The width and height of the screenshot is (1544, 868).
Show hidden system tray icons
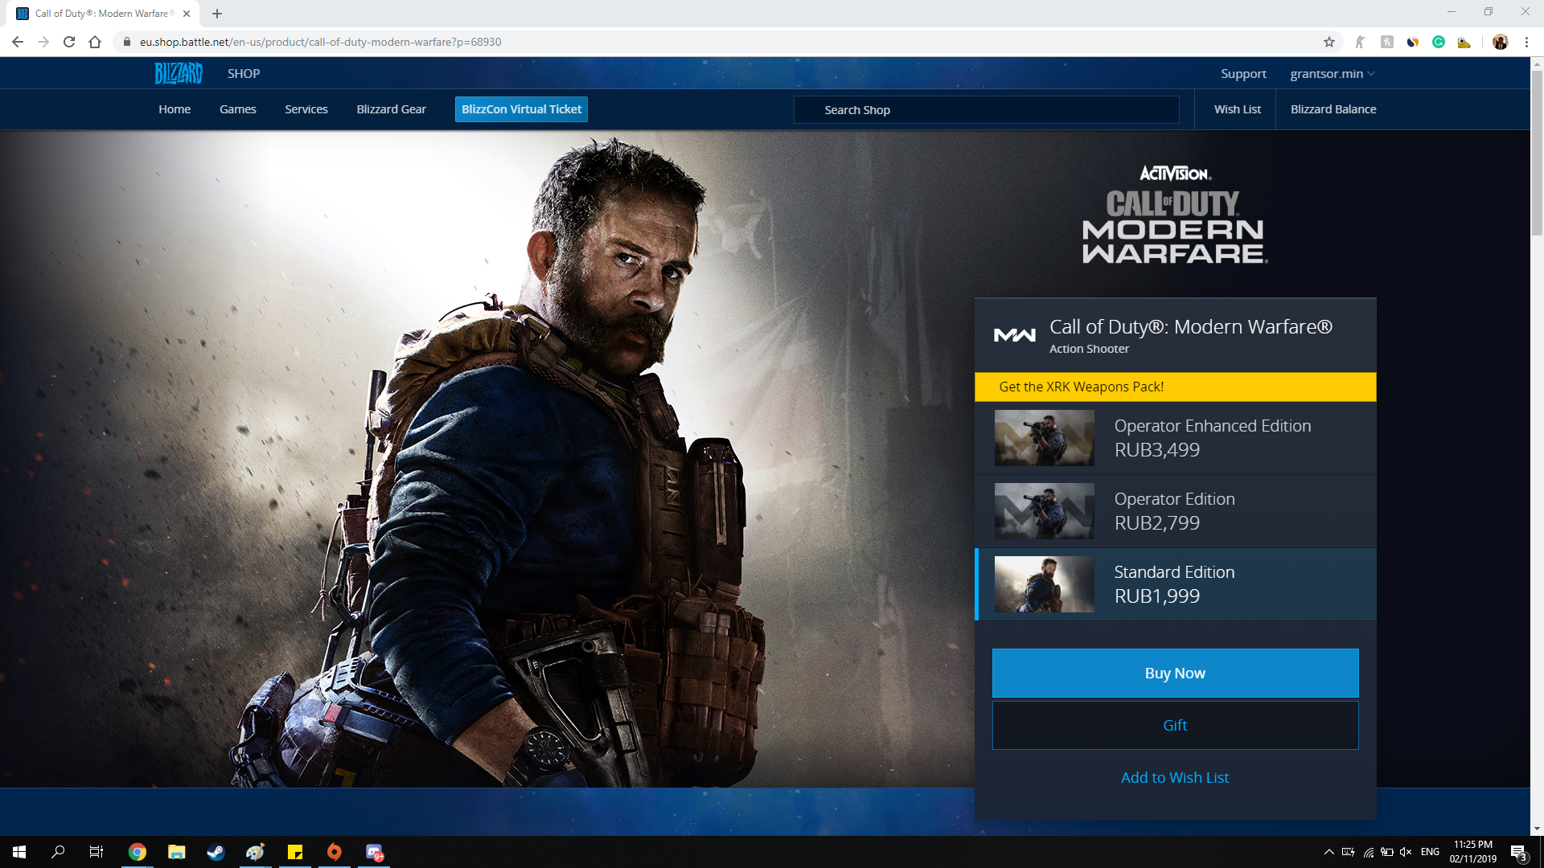pos(1328,852)
